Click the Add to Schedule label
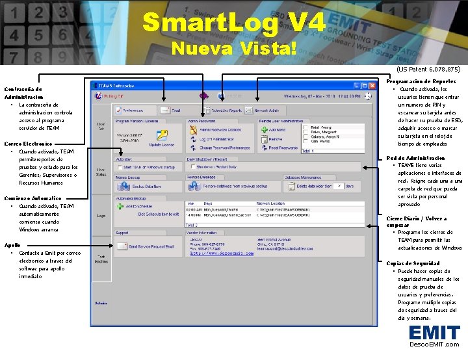The width and height of the screenshot is (468, 351). pos(139,206)
